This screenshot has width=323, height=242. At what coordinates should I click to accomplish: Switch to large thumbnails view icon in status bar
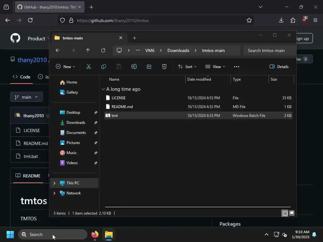click(x=292, y=213)
